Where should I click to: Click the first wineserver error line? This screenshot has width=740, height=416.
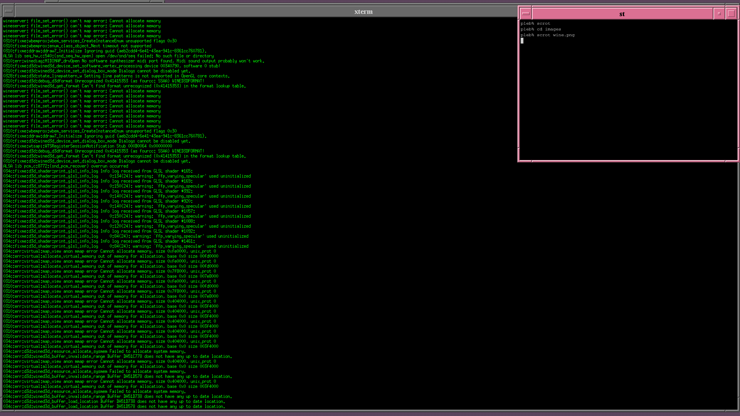82,21
